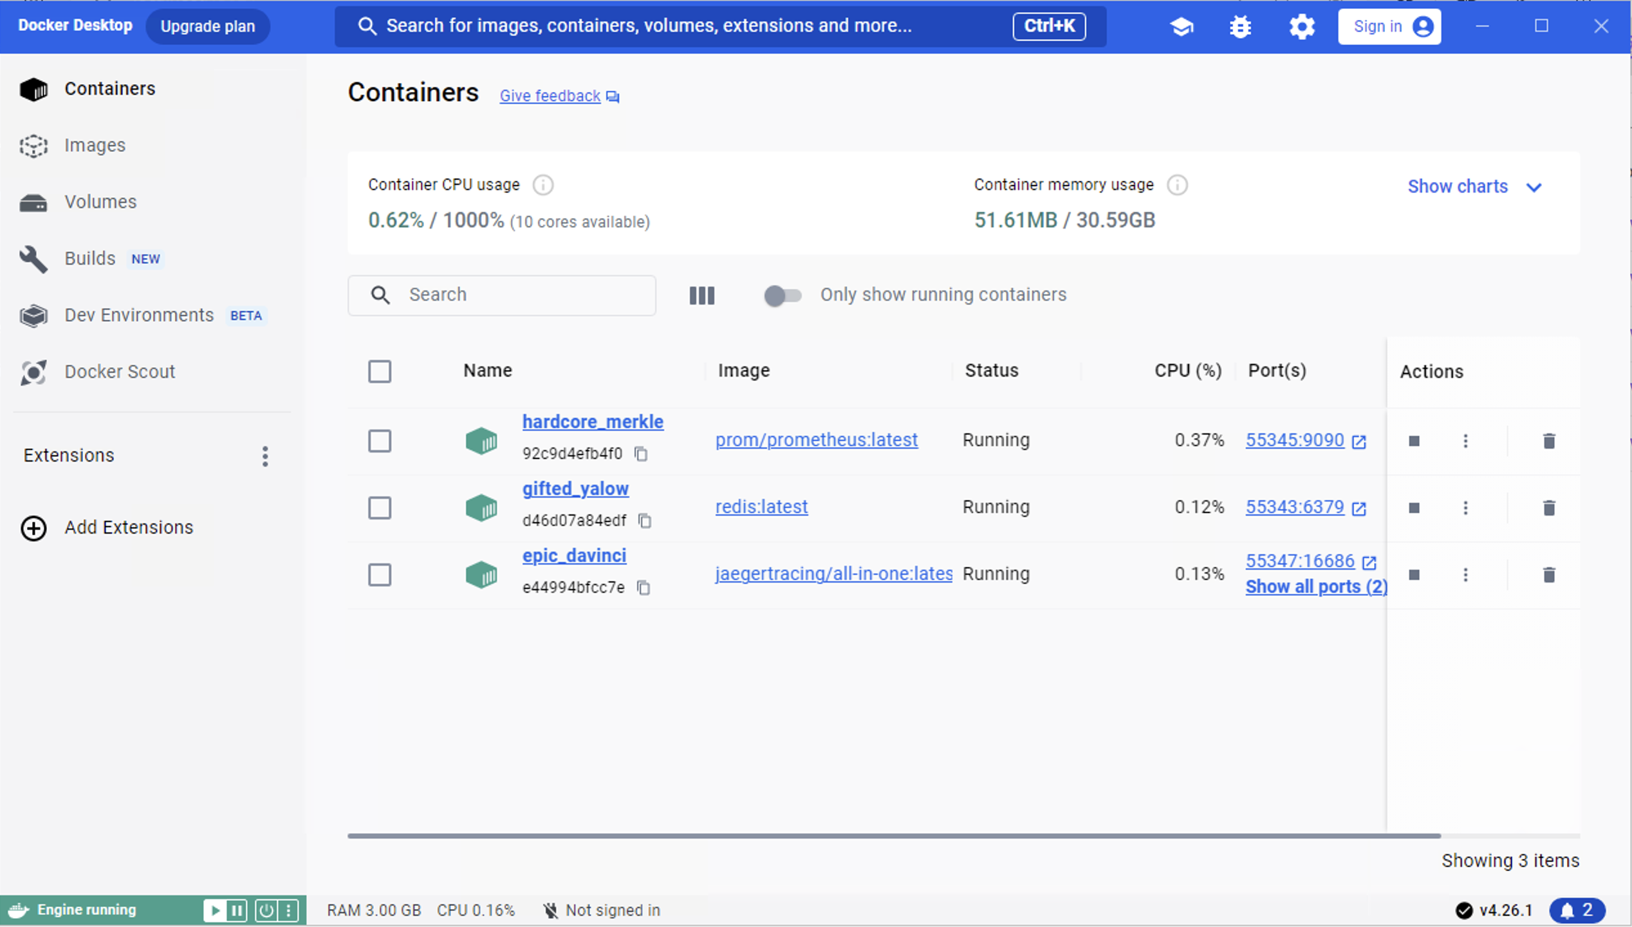Expand Show charts dropdown
The image size is (1632, 927).
pos(1474,187)
